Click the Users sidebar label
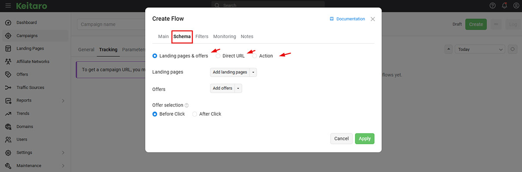The width and height of the screenshot is (522, 172). pyautogui.click(x=22, y=140)
